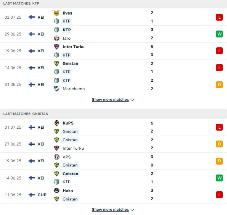Open the Inter Turku team name in Gnistan matches
This screenshot has height=215, width=227.
pos(73,148)
